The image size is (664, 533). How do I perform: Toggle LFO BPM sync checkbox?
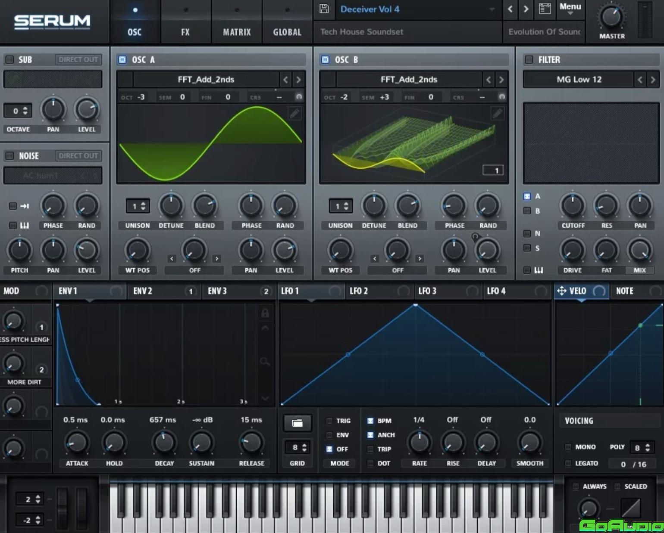370,421
